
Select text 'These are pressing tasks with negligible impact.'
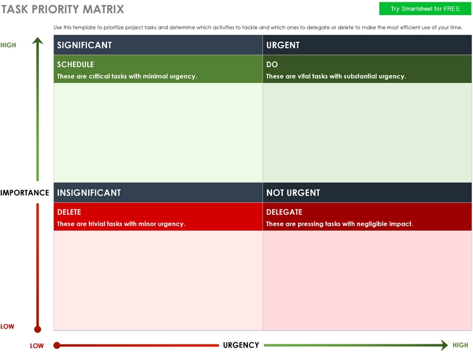[x=339, y=223]
